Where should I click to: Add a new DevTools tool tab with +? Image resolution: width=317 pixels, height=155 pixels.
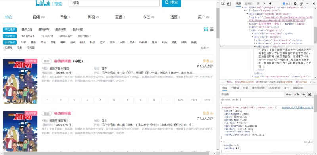[x=270, y=4]
